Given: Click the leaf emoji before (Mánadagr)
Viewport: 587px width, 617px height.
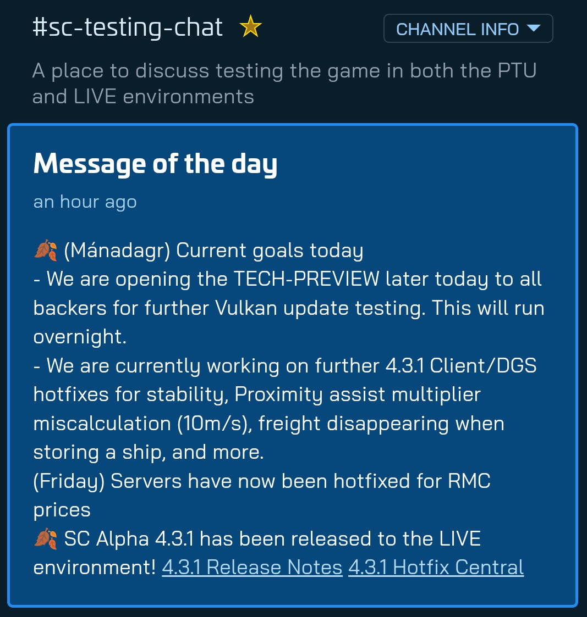Looking at the screenshot, I should point(46,251).
